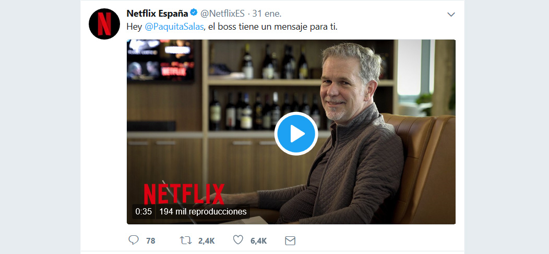Viewport: 549px width, 254px height.
Task: Click the tweet text about the boss
Action: (232, 27)
